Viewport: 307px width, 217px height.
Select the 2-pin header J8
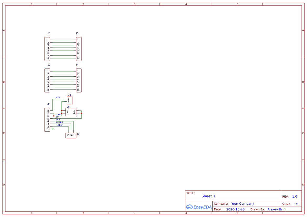tap(69, 100)
